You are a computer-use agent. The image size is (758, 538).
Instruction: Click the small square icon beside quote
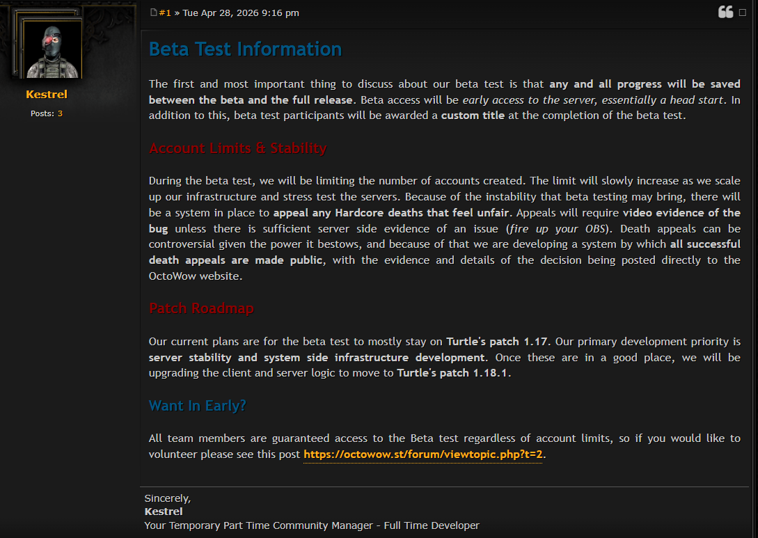[743, 13]
